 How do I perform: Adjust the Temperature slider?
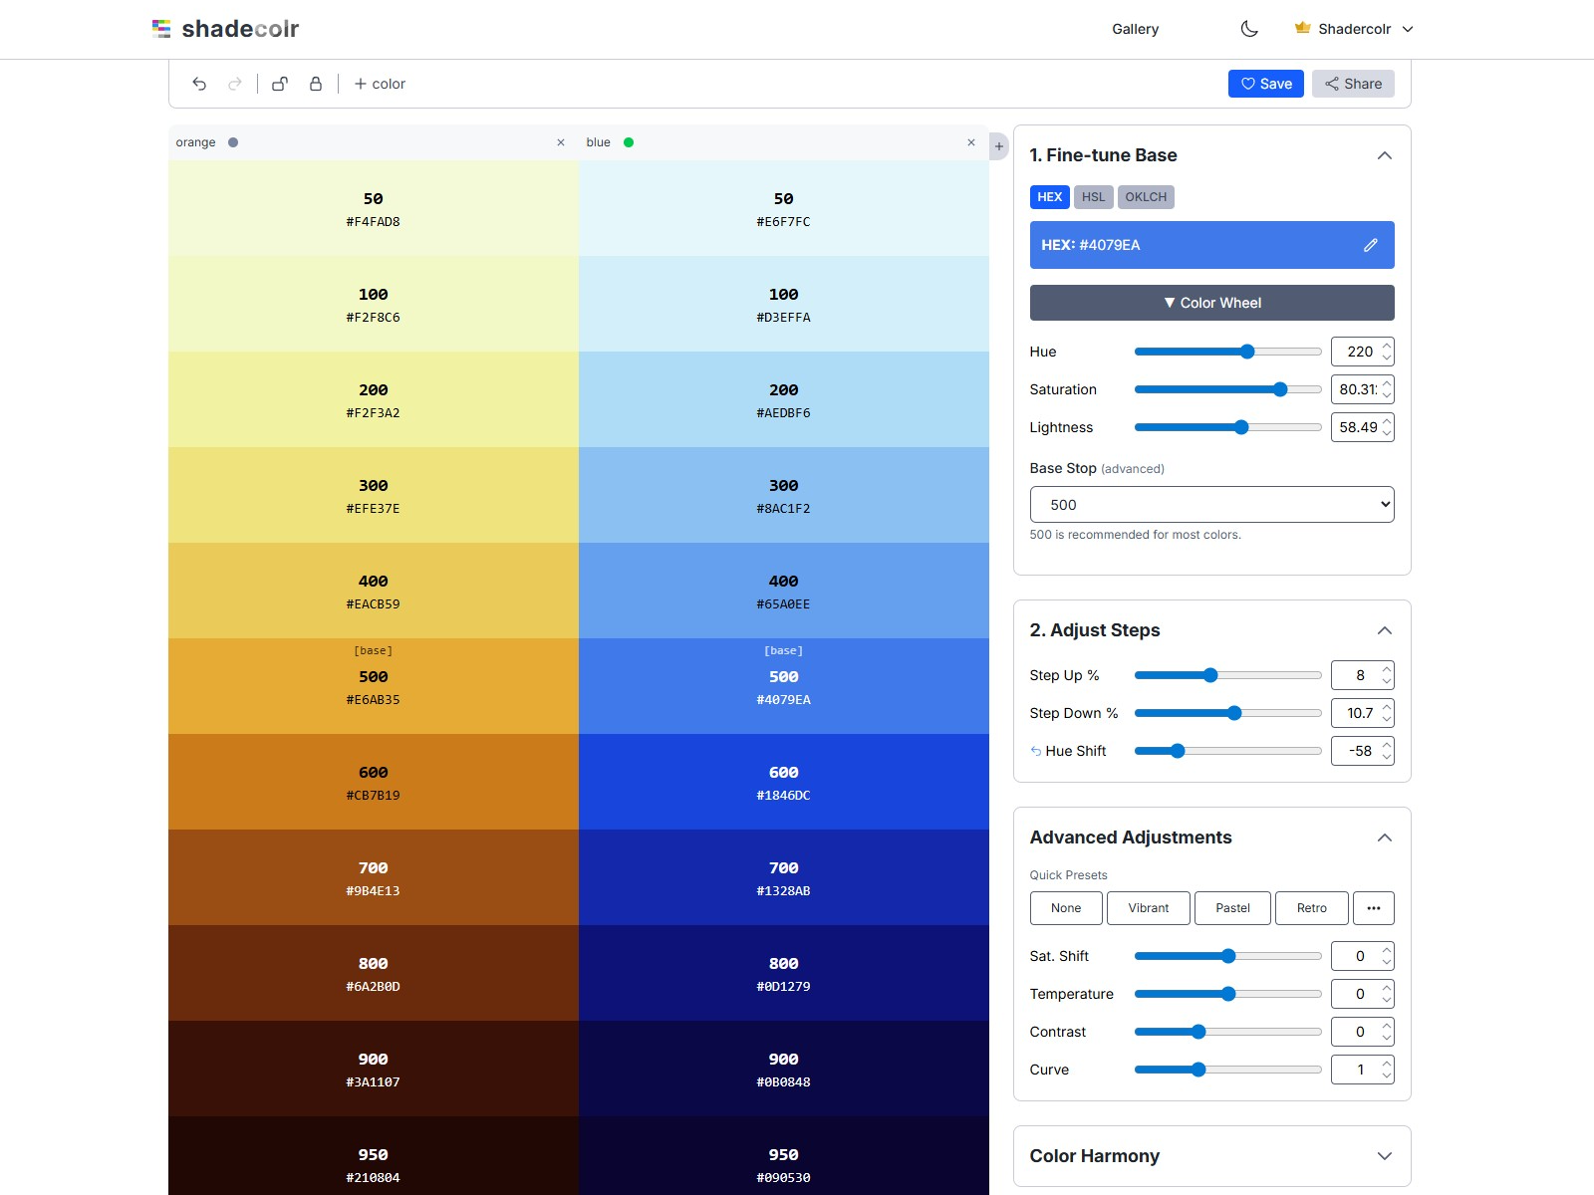click(1227, 994)
